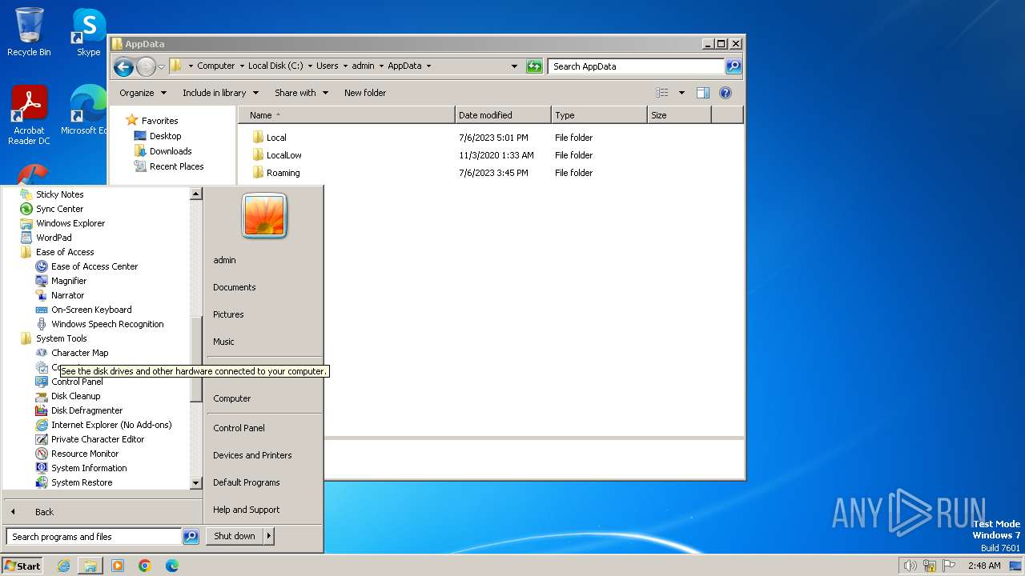Viewport: 1025px width, 576px height.
Task: Open Help and Support
Action: (x=247, y=510)
